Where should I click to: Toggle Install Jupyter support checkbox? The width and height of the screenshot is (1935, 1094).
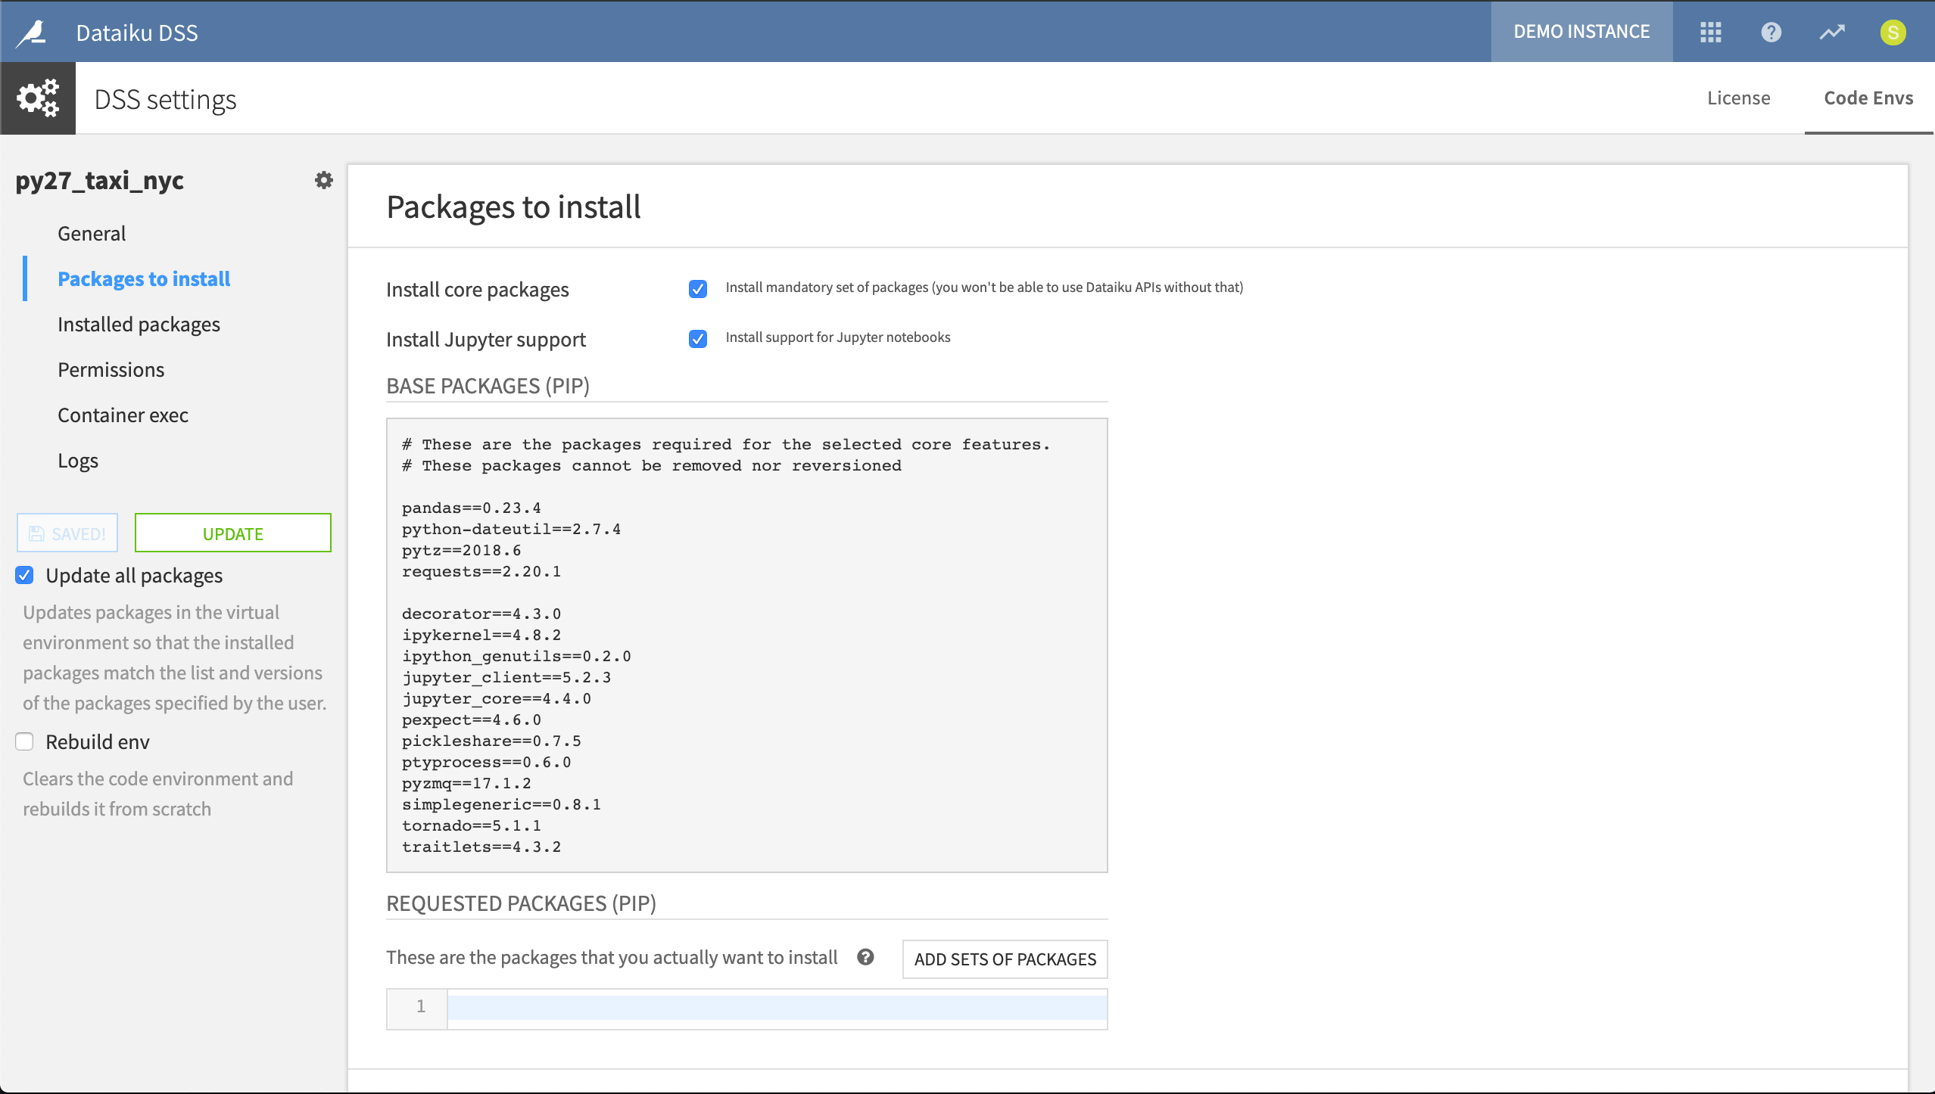(x=698, y=339)
